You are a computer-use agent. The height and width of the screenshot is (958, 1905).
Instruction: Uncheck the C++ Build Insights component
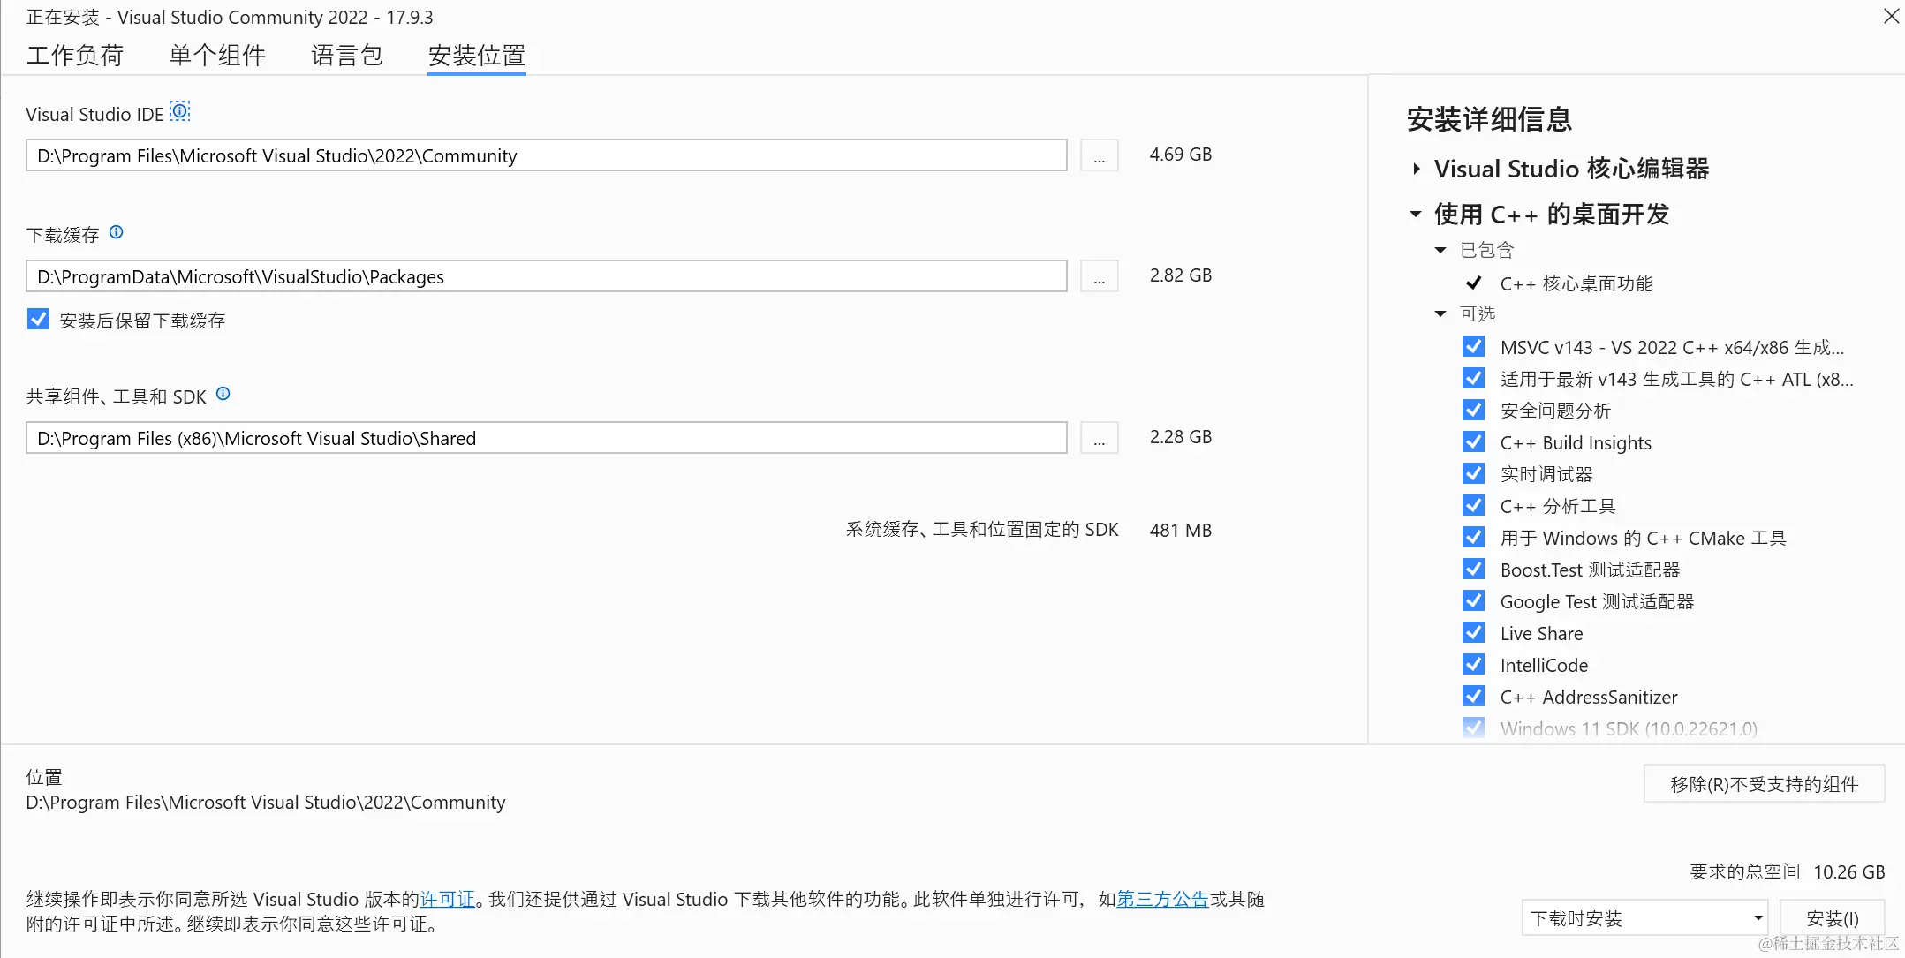pos(1473,442)
